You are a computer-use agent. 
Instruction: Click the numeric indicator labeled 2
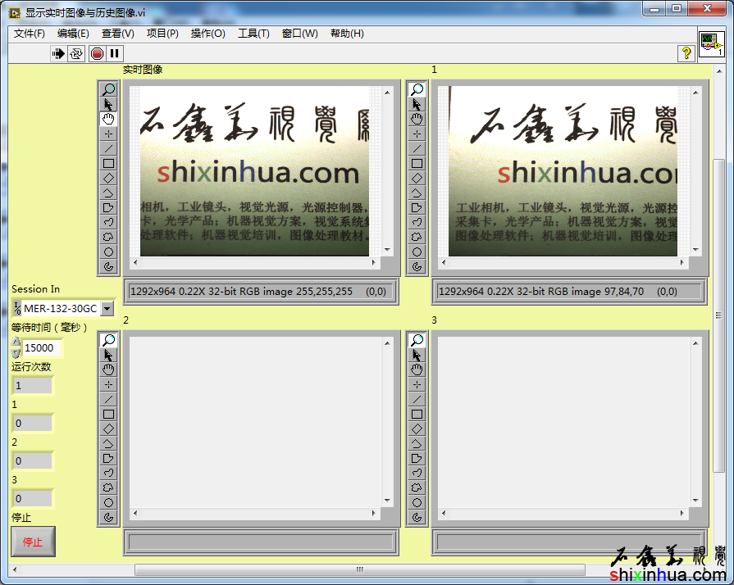pyautogui.click(x=33, y=461)
